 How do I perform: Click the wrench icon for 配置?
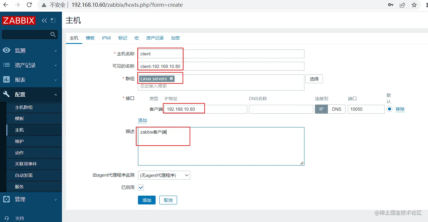pos(6,94)
